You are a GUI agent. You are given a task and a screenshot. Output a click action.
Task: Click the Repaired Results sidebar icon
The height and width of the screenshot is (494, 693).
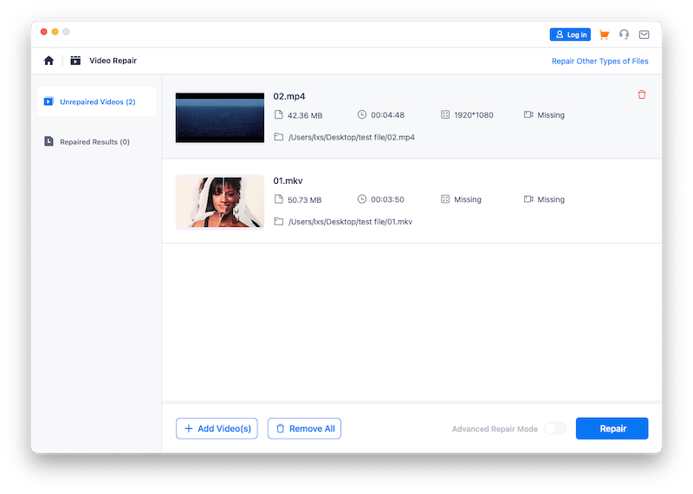tap(49, 141)
